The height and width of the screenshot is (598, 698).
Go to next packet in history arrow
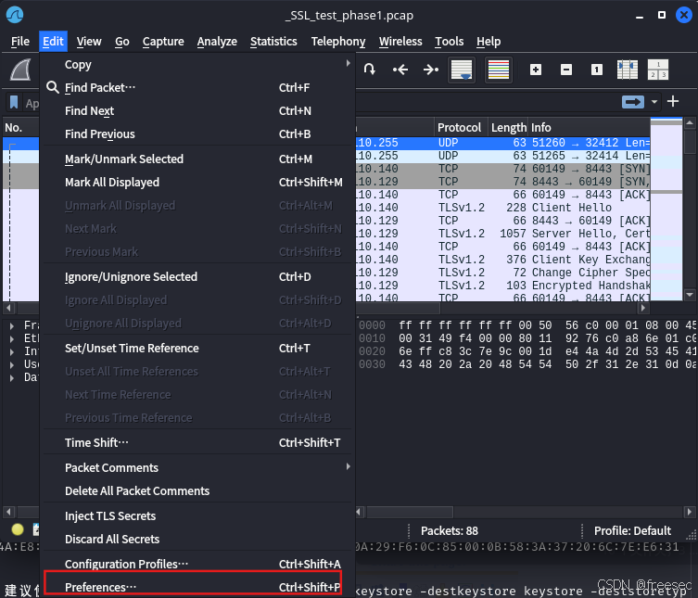tap(430, 70)
